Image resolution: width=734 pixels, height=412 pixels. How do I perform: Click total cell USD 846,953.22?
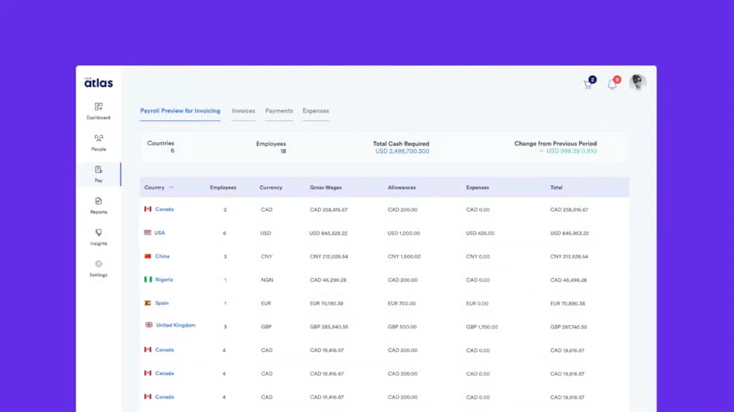(x=569, y=233)
